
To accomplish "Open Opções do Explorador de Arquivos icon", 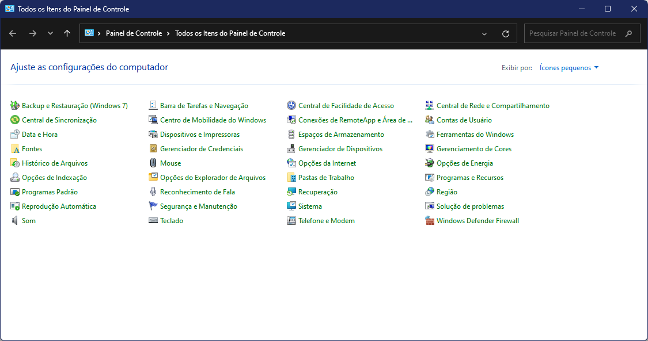I will point(153,178).
